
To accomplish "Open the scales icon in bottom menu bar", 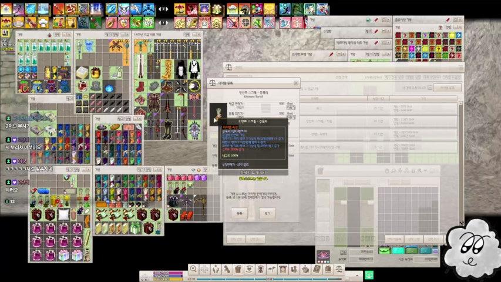I will click(339, 269).
